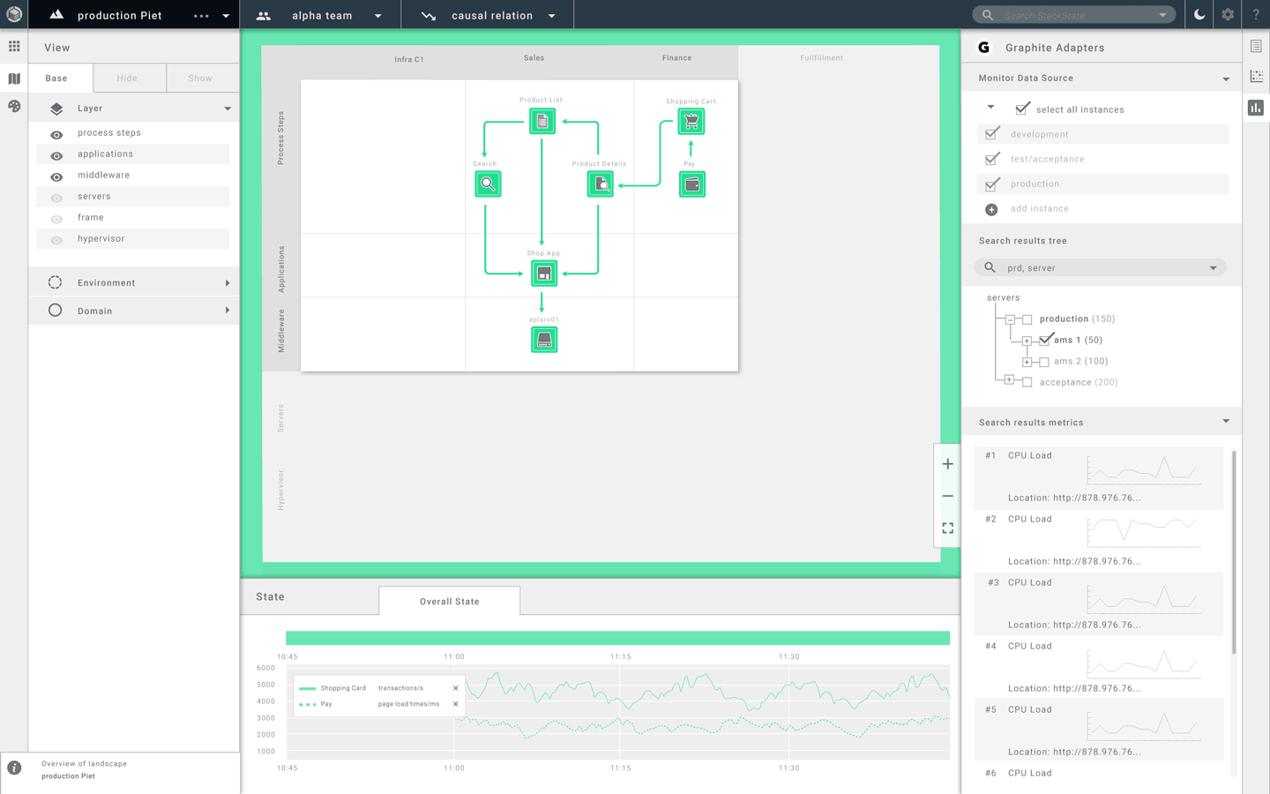Uncheck the test/acceptance instance checkbox

point(992,158)
